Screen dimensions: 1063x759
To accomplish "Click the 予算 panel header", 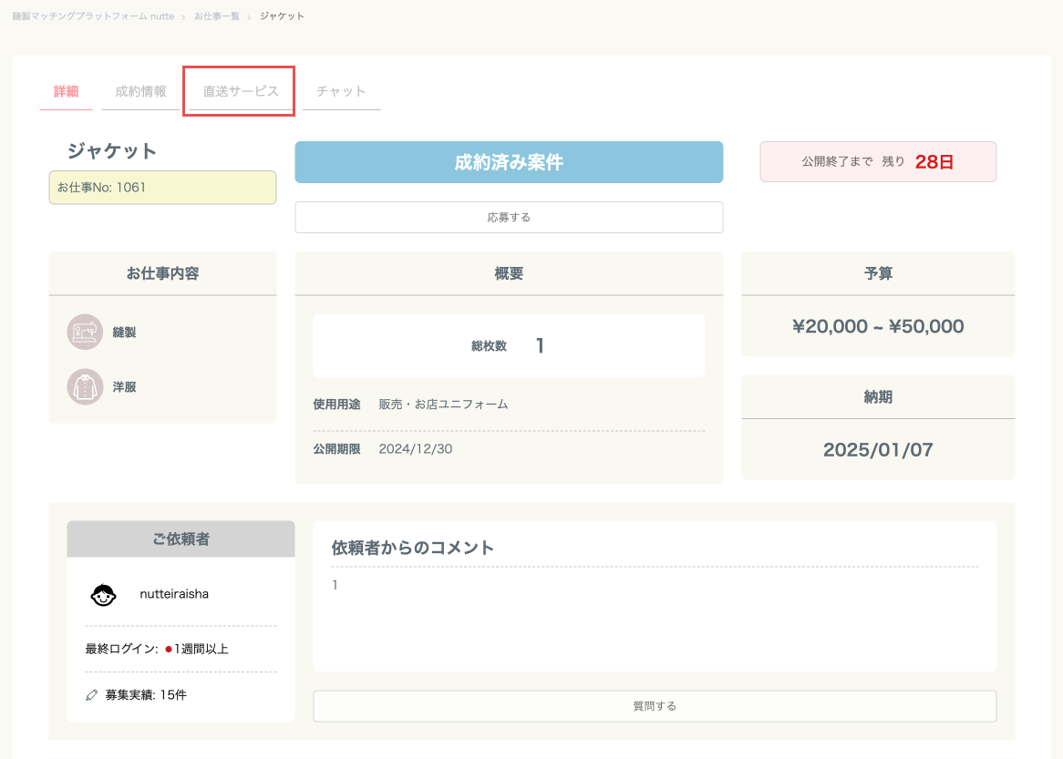I will (878, 273).
